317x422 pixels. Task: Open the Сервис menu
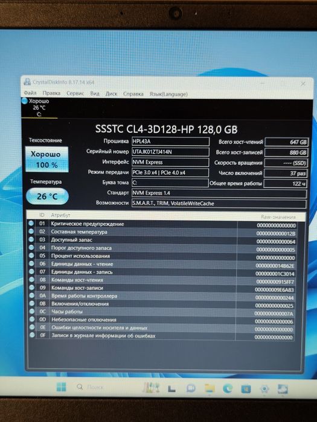coord(75,93)
